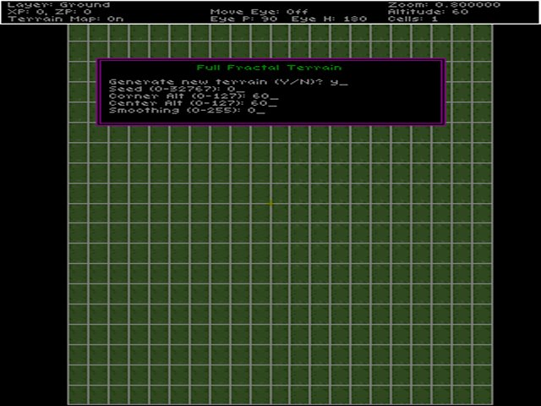The image size is (541, 406).
Task: Click the bottom-right terrain grid cell
Action: tap(482, 395)
